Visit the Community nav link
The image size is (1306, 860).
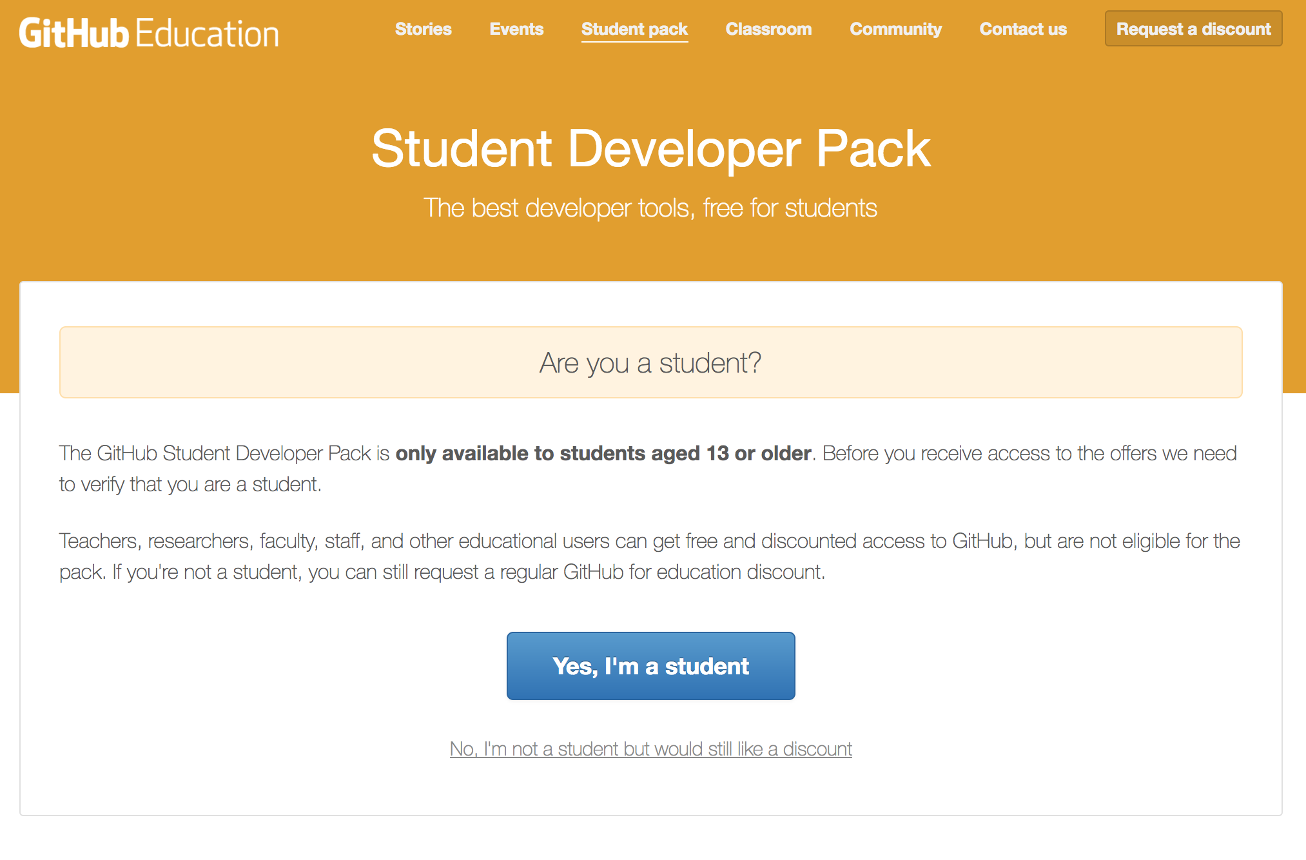[895, 29]
